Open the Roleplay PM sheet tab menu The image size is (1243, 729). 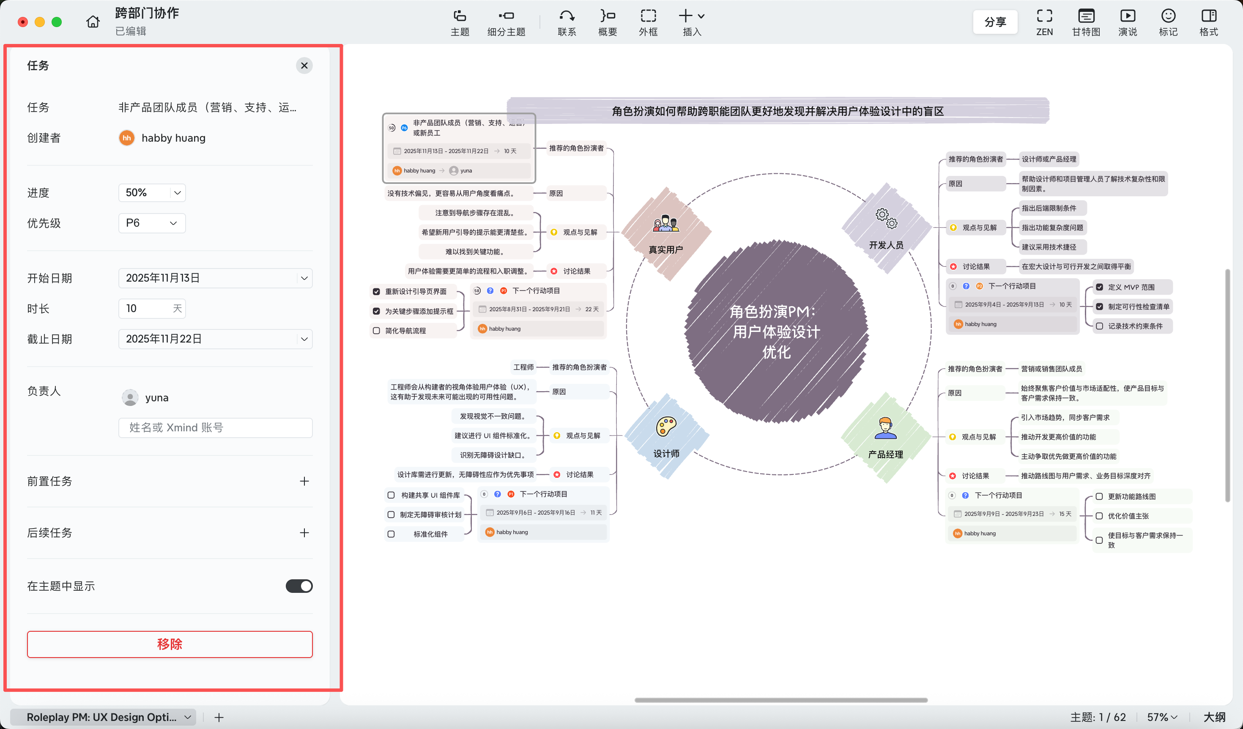click(187, 717)
